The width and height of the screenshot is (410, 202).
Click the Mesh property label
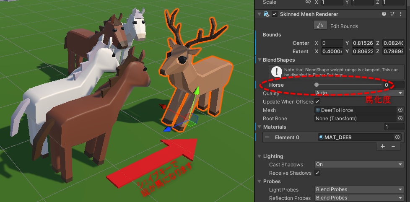269,110
